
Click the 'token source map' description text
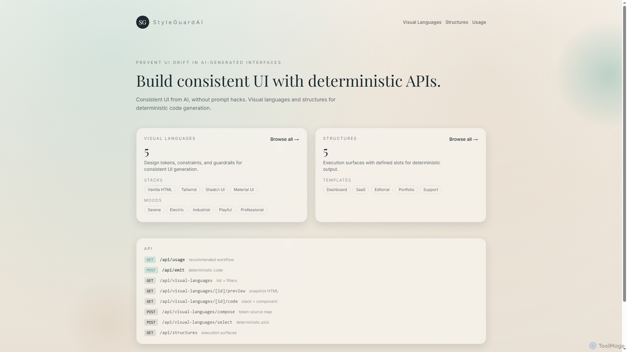255,312
